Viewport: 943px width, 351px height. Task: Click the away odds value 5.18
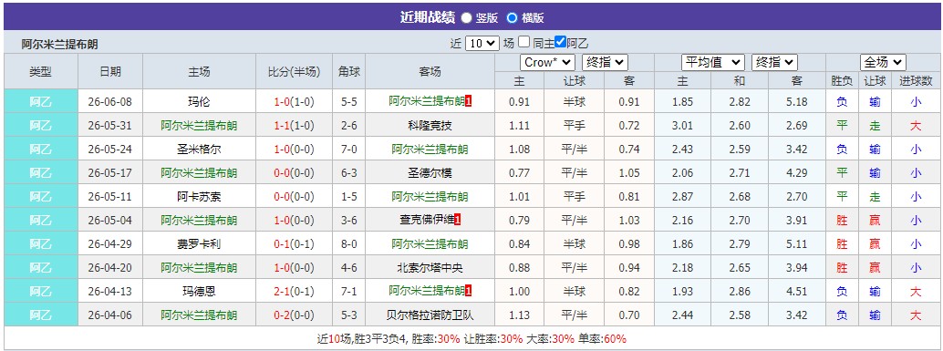click(x=797, y=101)
